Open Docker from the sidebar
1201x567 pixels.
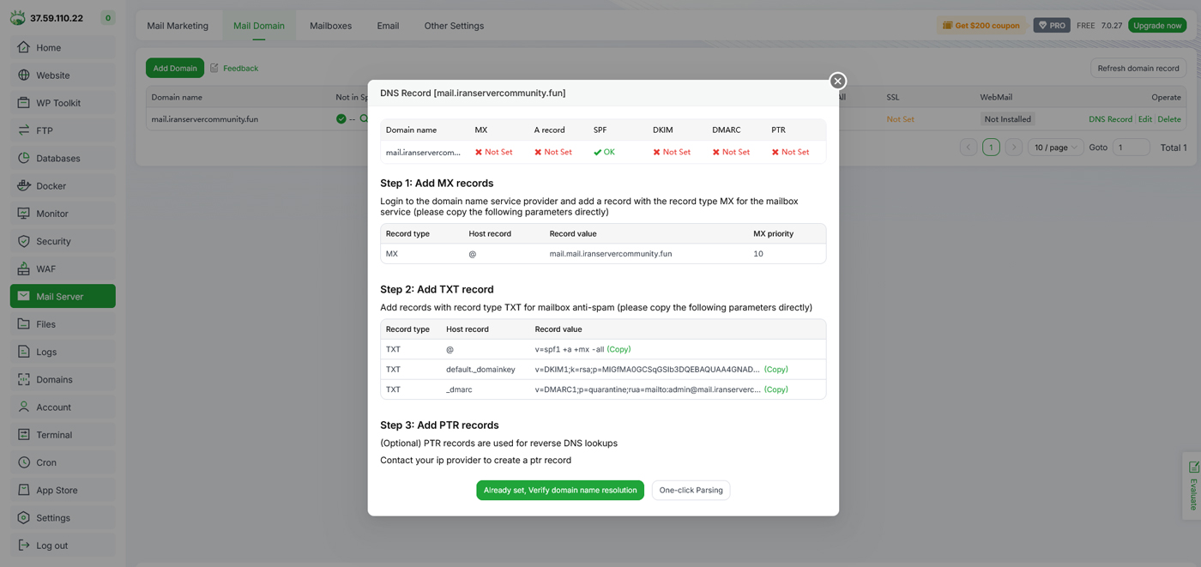pos(51,186)
